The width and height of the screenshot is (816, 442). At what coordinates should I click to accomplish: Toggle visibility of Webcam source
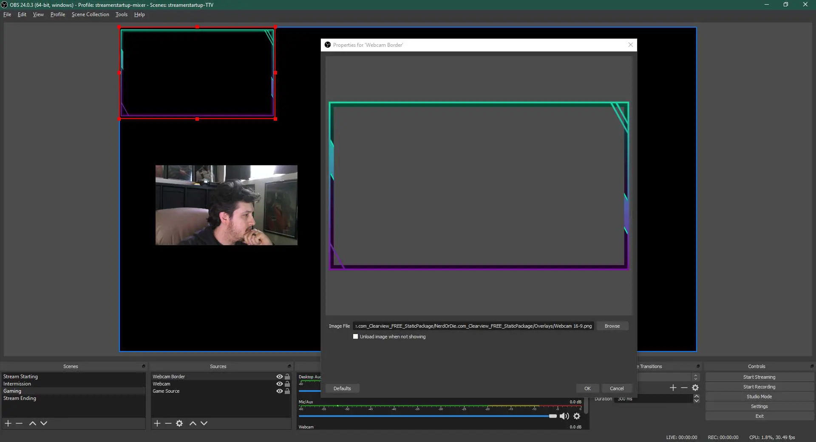[x=279, y=384]
